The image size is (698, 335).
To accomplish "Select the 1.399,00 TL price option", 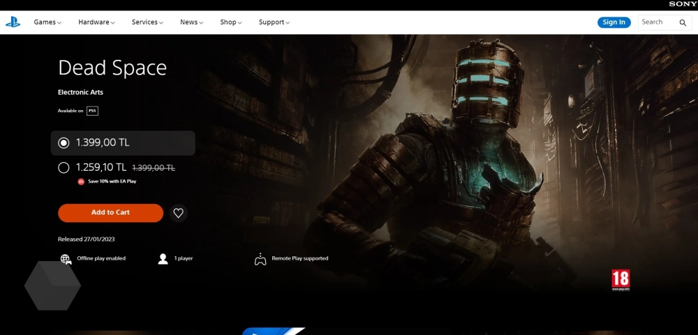I will (x=64, y=143).
